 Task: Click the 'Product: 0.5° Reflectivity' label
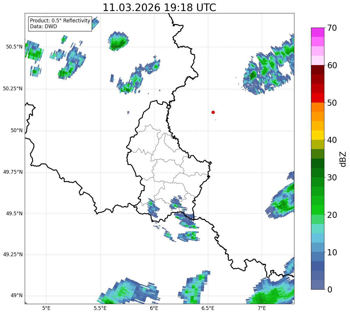pyautogui.click(x=60, y=21)
